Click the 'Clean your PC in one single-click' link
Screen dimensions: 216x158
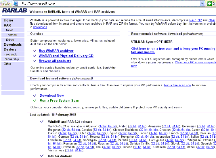click(x=195, y=63)
